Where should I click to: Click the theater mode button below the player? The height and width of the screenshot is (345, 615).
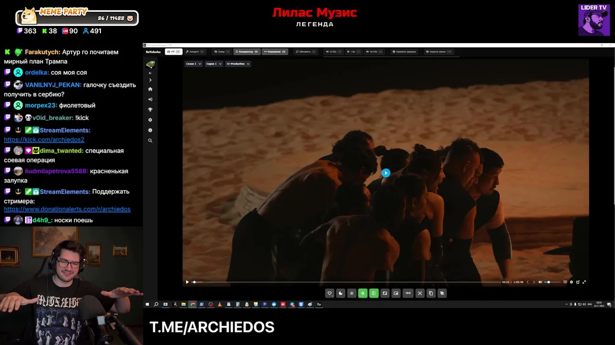tap(385, 293)
